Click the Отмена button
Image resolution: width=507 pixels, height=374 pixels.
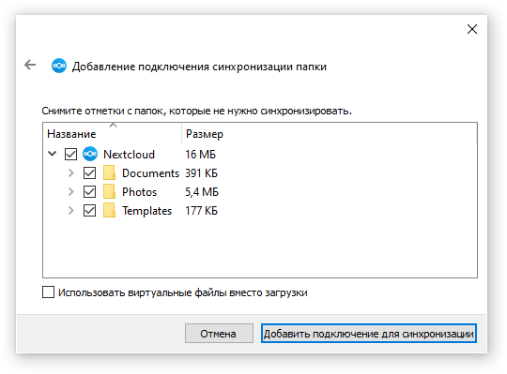pyautogui.click(x=219, y=334)
